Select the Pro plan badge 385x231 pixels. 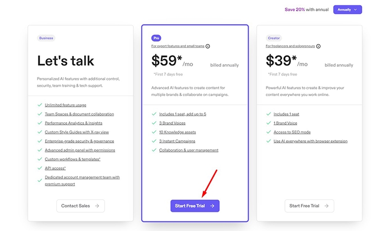pyautogui.click(x=156, y=38)
